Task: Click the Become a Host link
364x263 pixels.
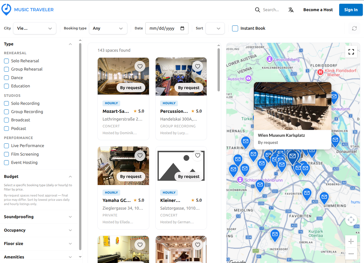Action: pos(318,10)
